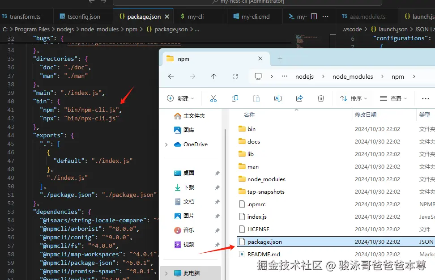Select the tap-snapshots folder
This screenshot has width=435, height=280.
coord(261,192)
